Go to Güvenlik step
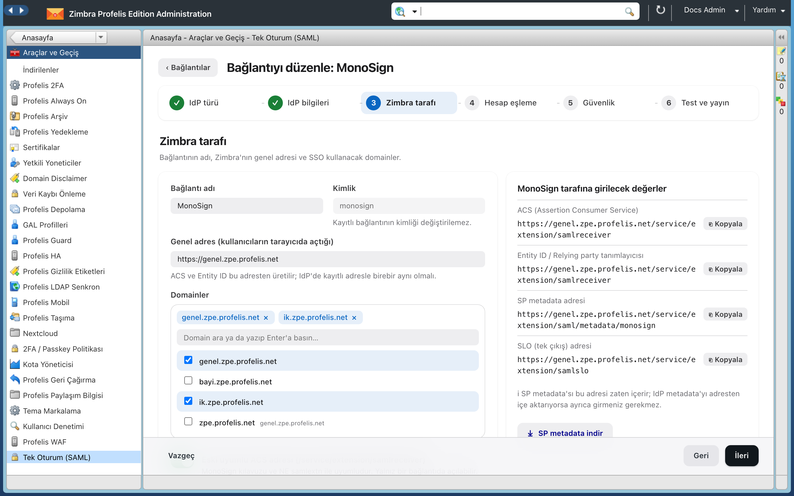This screenshot has width=794, height=496. click(x=589, y=103)
